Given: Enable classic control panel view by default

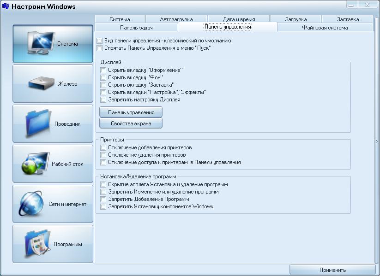Looking at the screenshot, I should tap(99, 41).
